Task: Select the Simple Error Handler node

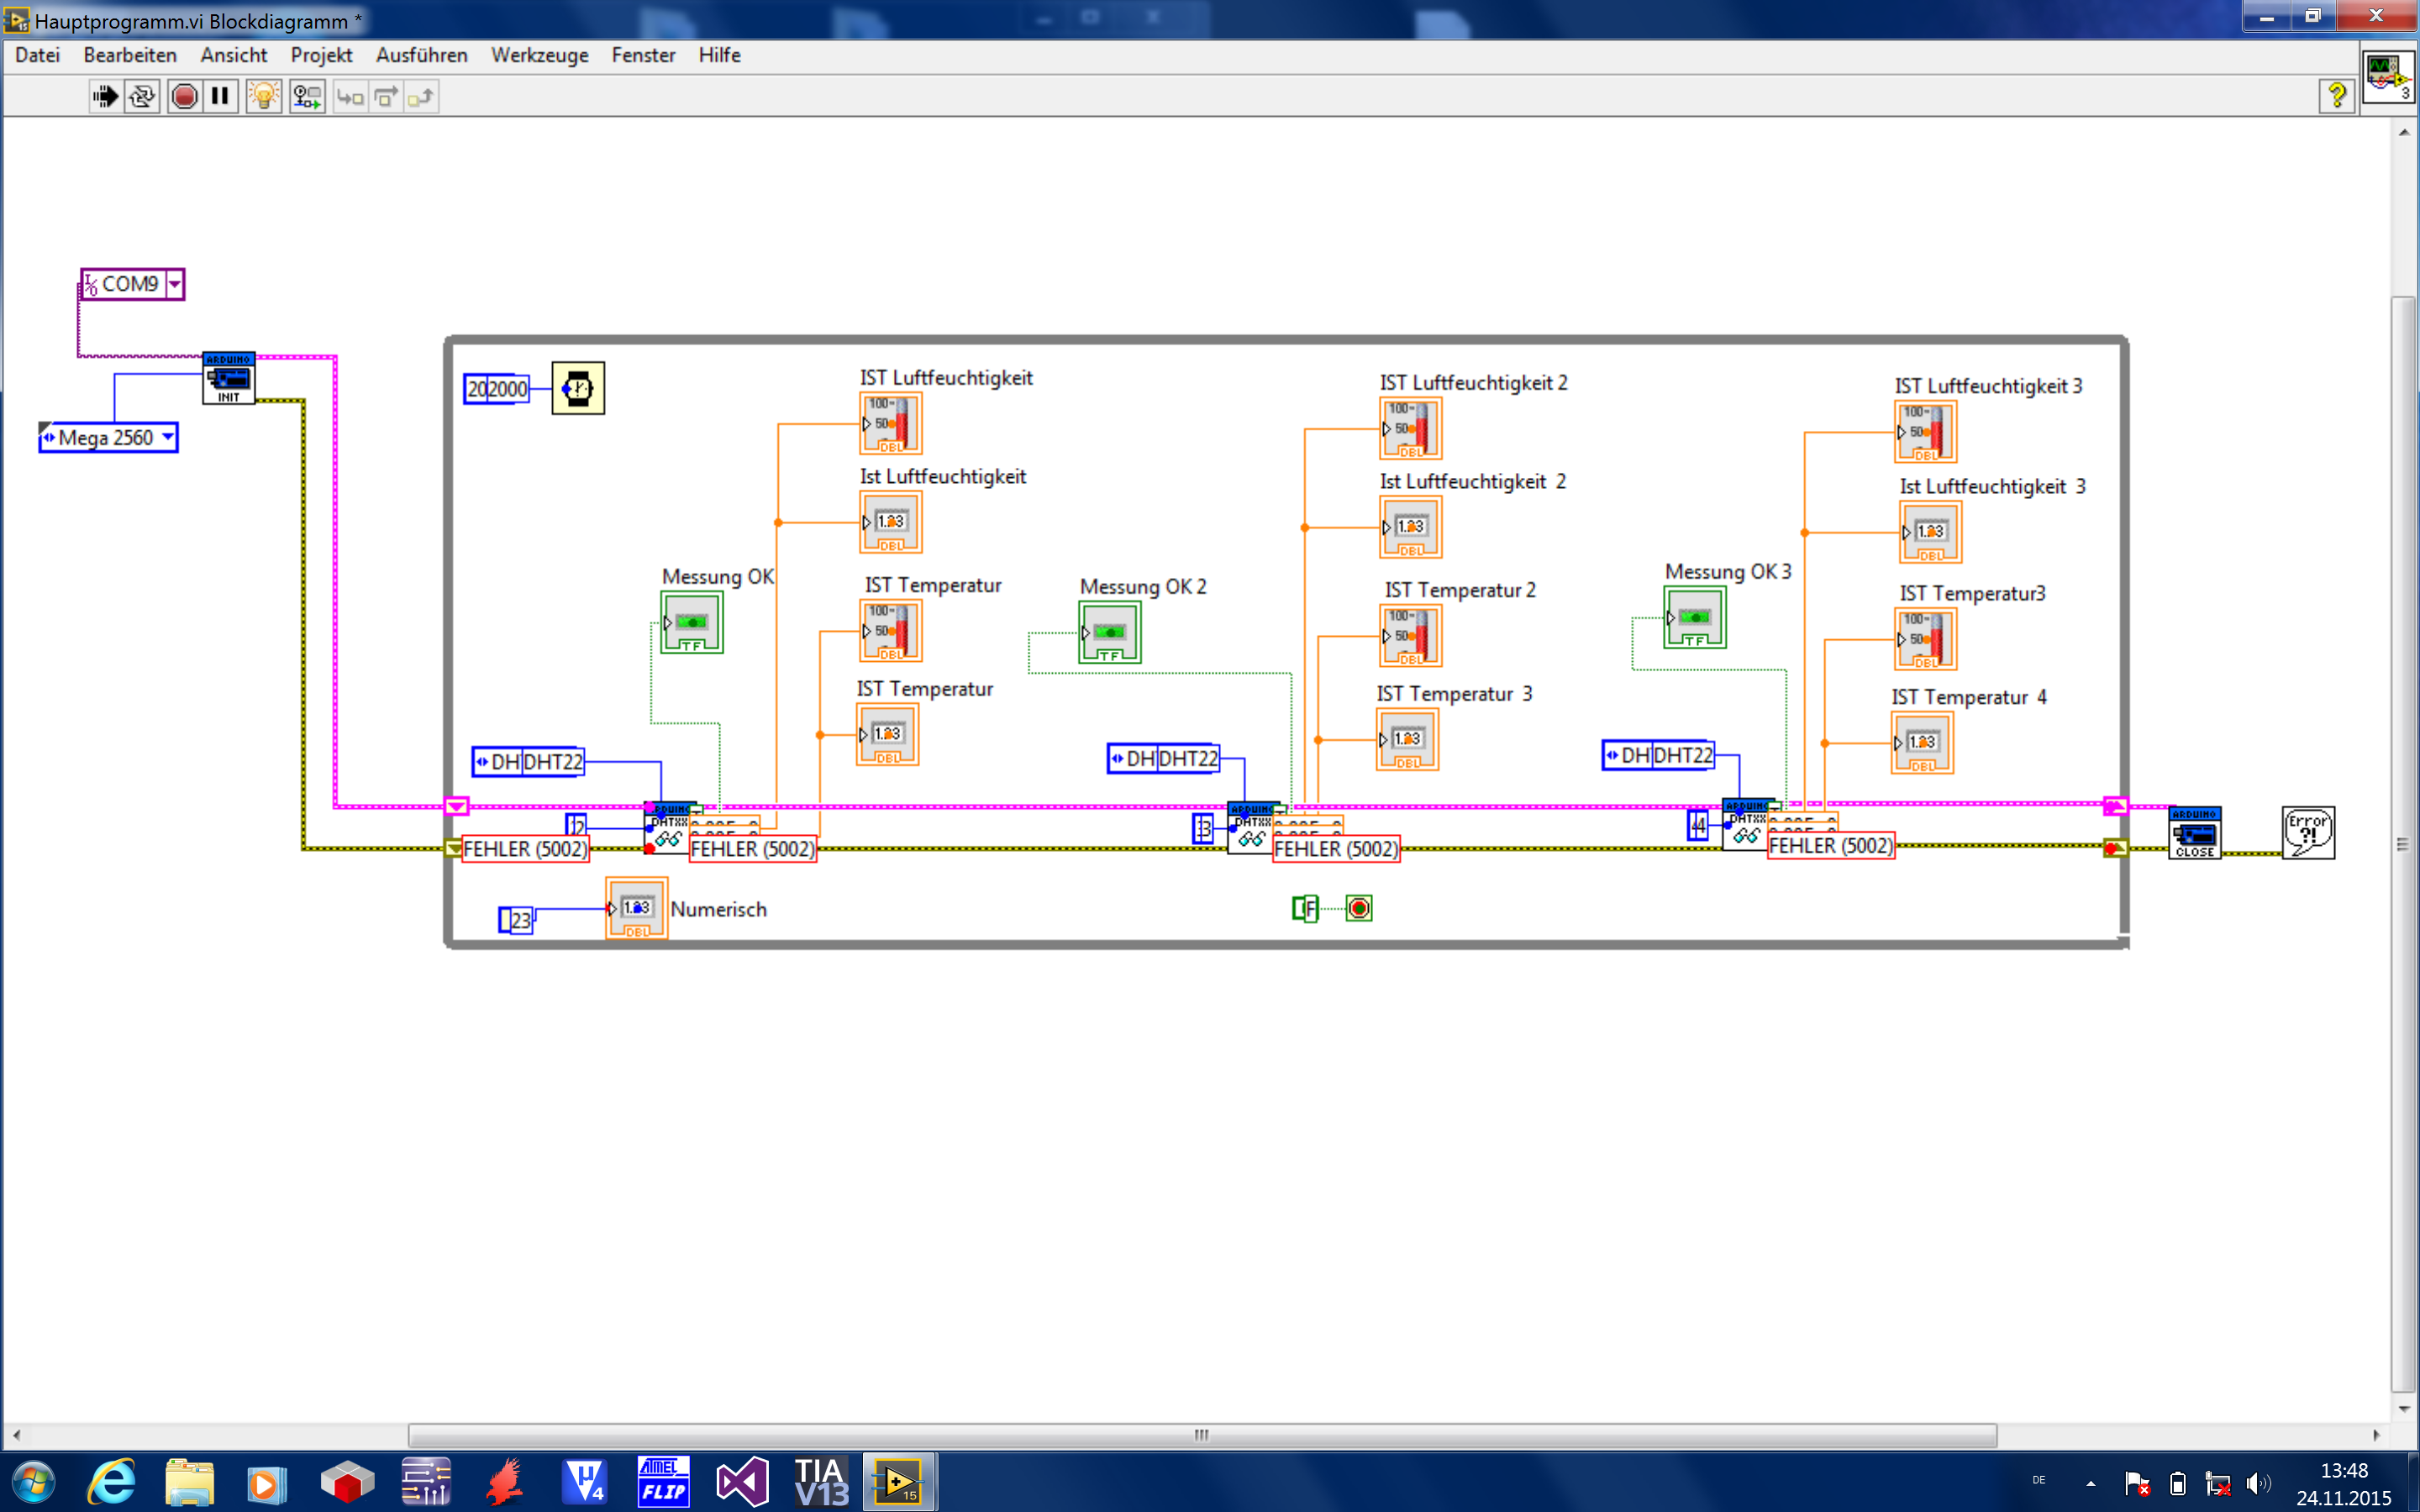Action: 2307,833
